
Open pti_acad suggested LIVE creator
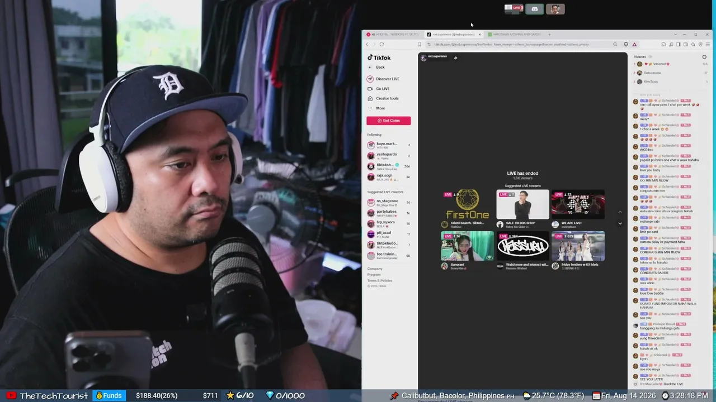point(389,234)
